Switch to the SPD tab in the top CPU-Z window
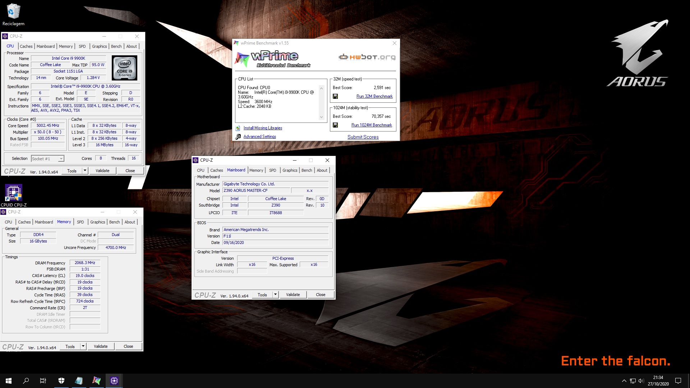Screen dimensions: 690x388 coord(82,46)
